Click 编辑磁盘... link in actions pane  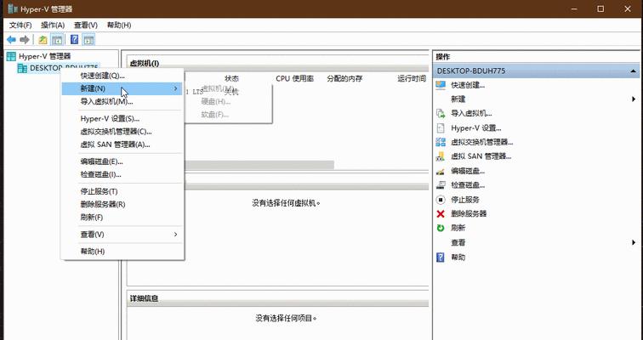[468, 171]
